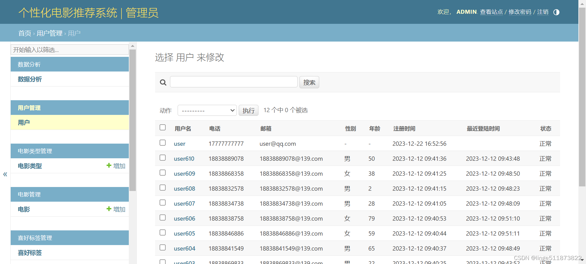
Task: Check the box for row user
Action: pos(163,143)
